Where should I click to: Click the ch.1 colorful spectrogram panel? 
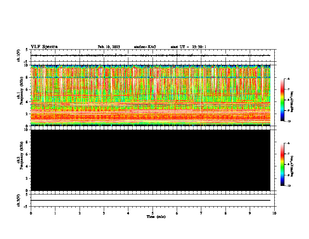pos(150,95)
